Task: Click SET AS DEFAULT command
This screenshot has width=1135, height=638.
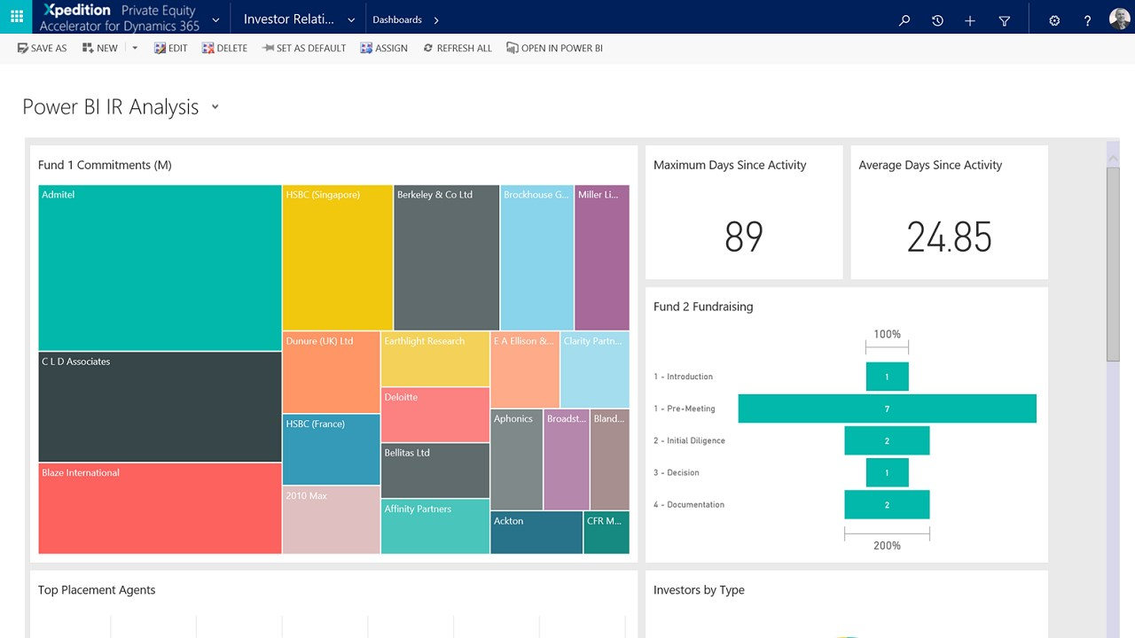Action: [x=304, y=48]
